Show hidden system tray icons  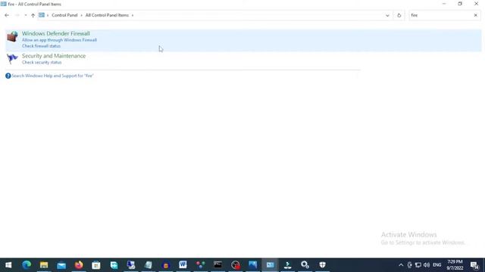(401, 265)
